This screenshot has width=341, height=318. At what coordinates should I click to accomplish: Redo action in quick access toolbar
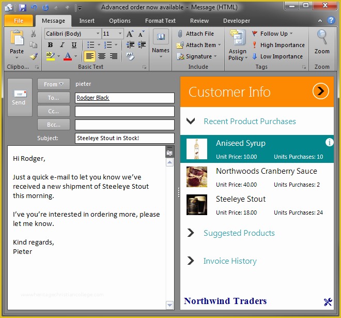(45, 8)
